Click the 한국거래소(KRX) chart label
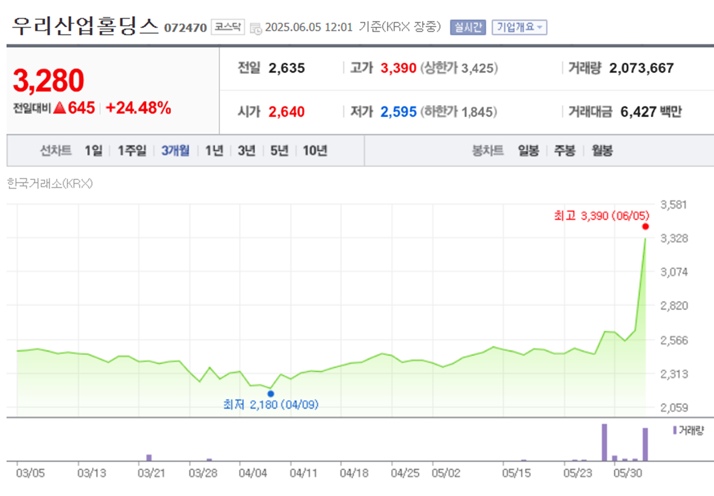Screen dimensions: 714x496 tap(50, 184)
